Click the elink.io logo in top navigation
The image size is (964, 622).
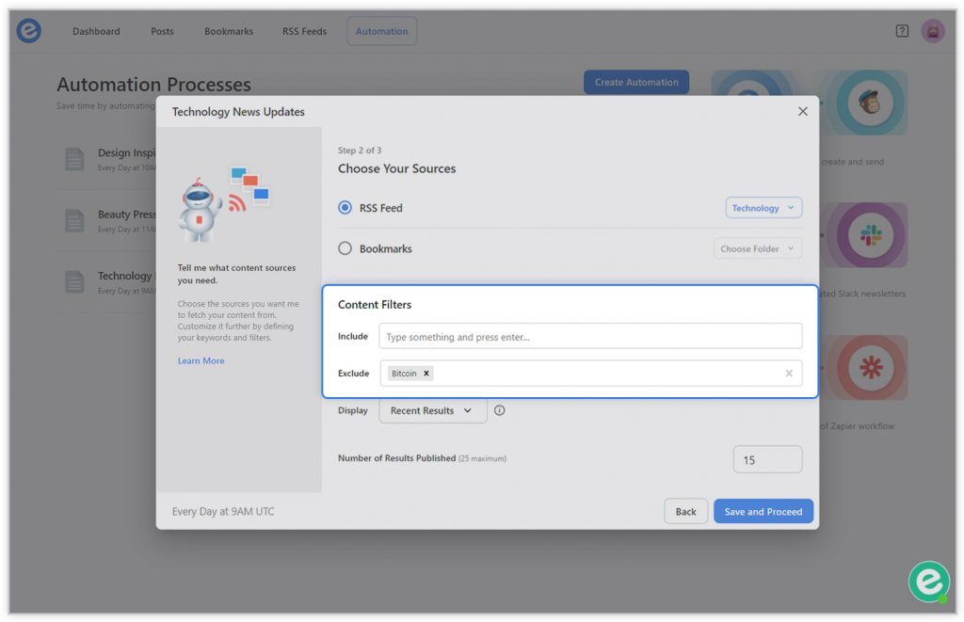[x=29, y=31]
